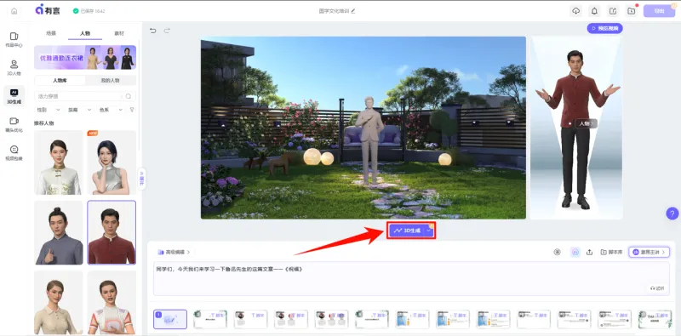
Task: Select the second slide thumbnail
Action: tap(210, 319)
